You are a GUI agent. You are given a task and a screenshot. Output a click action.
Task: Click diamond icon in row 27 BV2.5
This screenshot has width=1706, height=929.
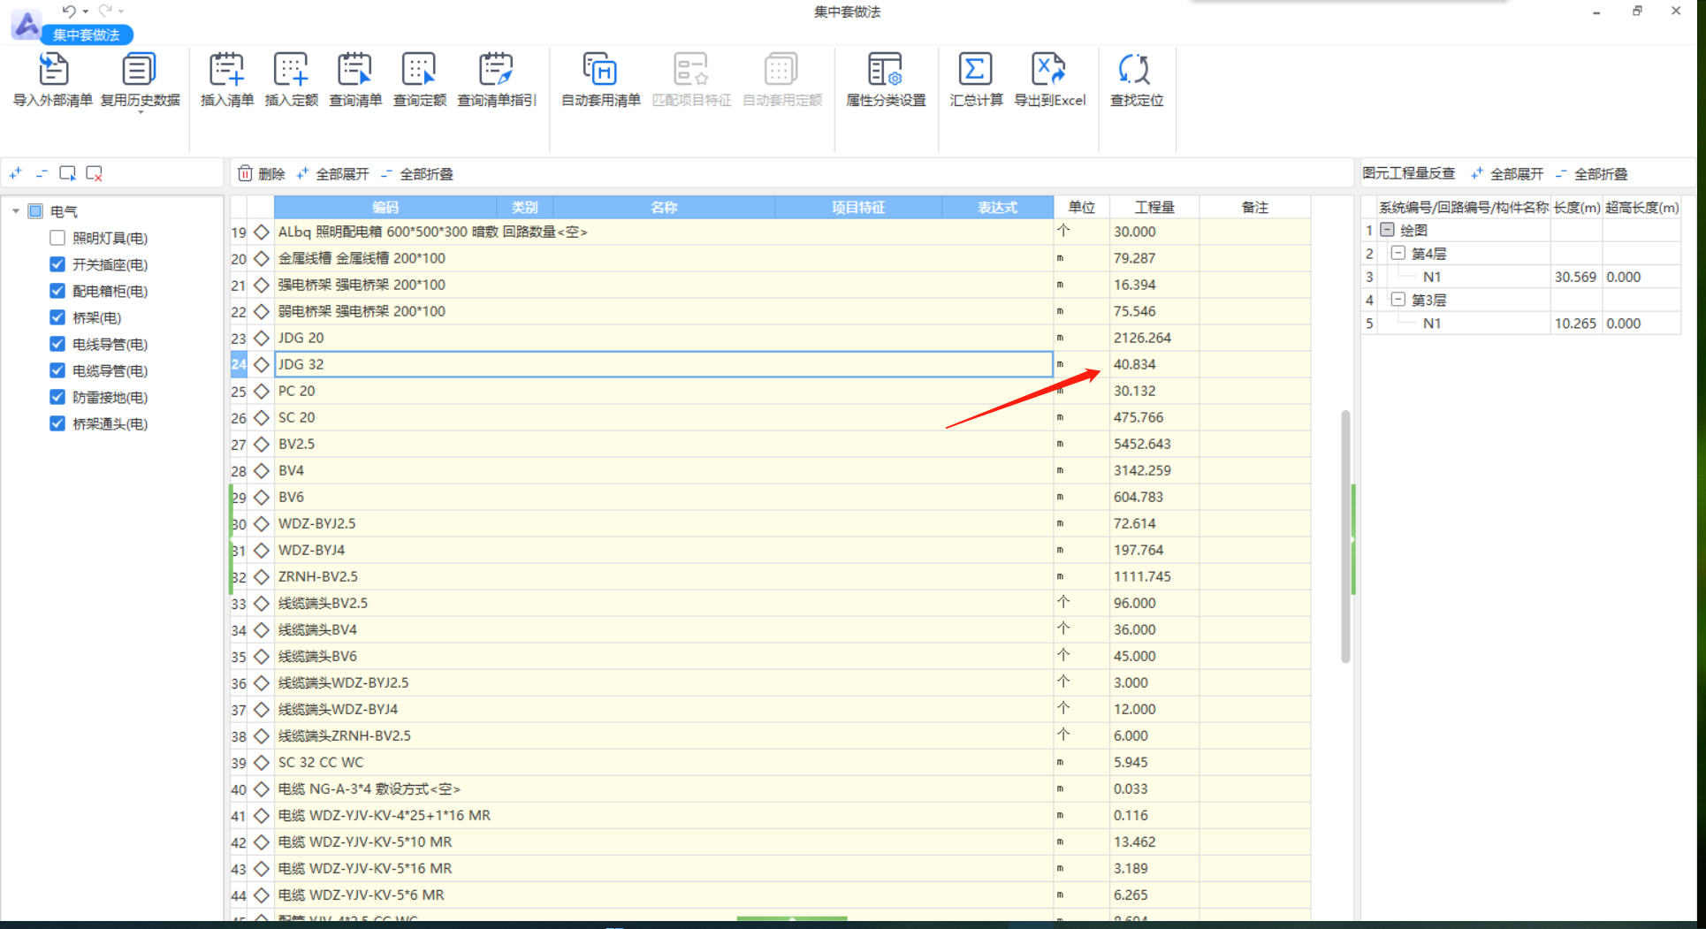[x=261, y=444]
